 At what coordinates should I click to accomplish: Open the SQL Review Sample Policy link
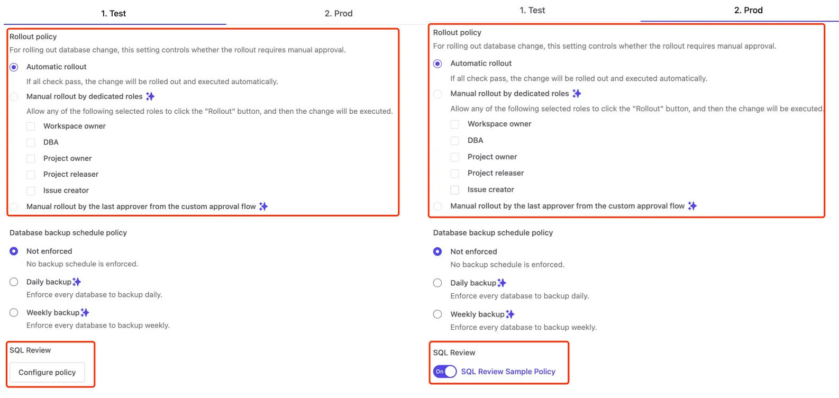pyautogui.click(x=508, y=372)
